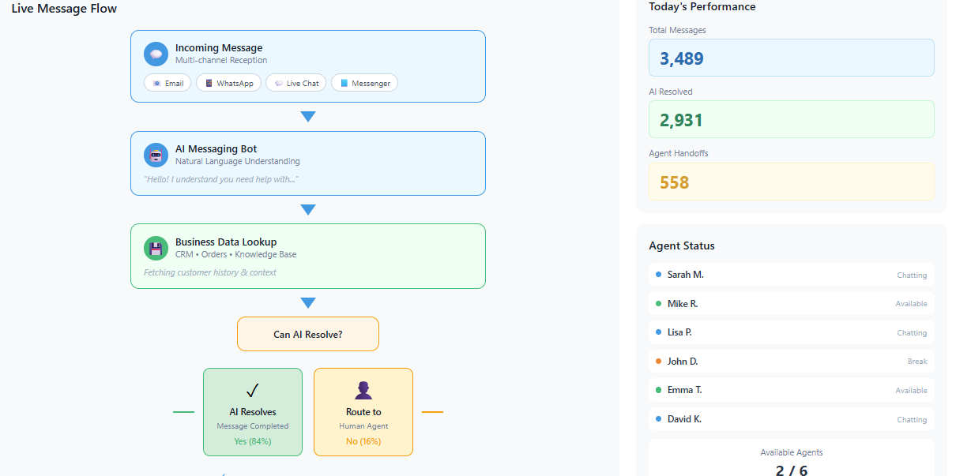The image size is (956, 476).
Task: Click the Incoming Message speech bubble icon
Action: [156, 54]
